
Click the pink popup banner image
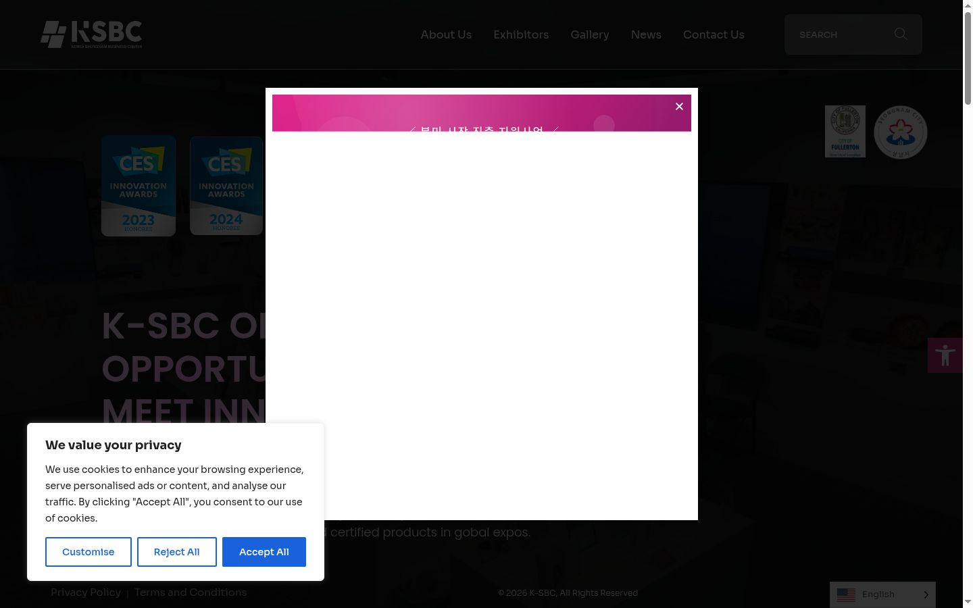482,113
